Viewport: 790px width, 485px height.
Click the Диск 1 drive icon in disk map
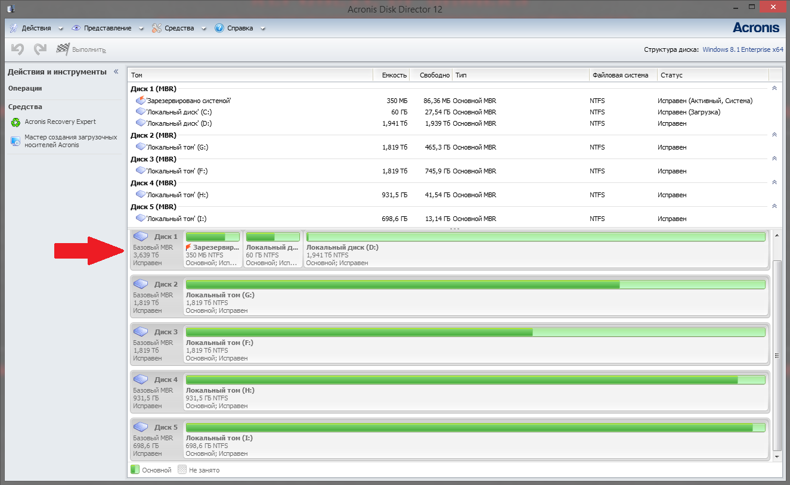(x=141, y=237)
